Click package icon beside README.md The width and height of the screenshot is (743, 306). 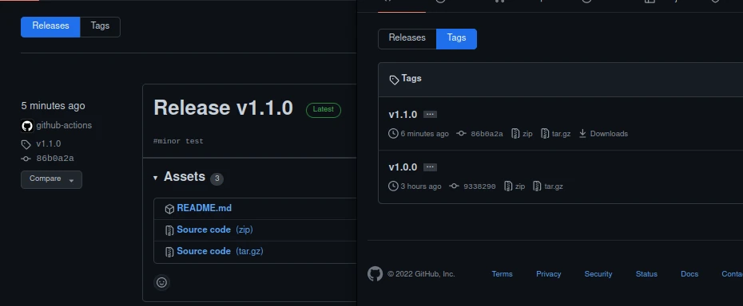pyautogui.click(x=169, y=209)
